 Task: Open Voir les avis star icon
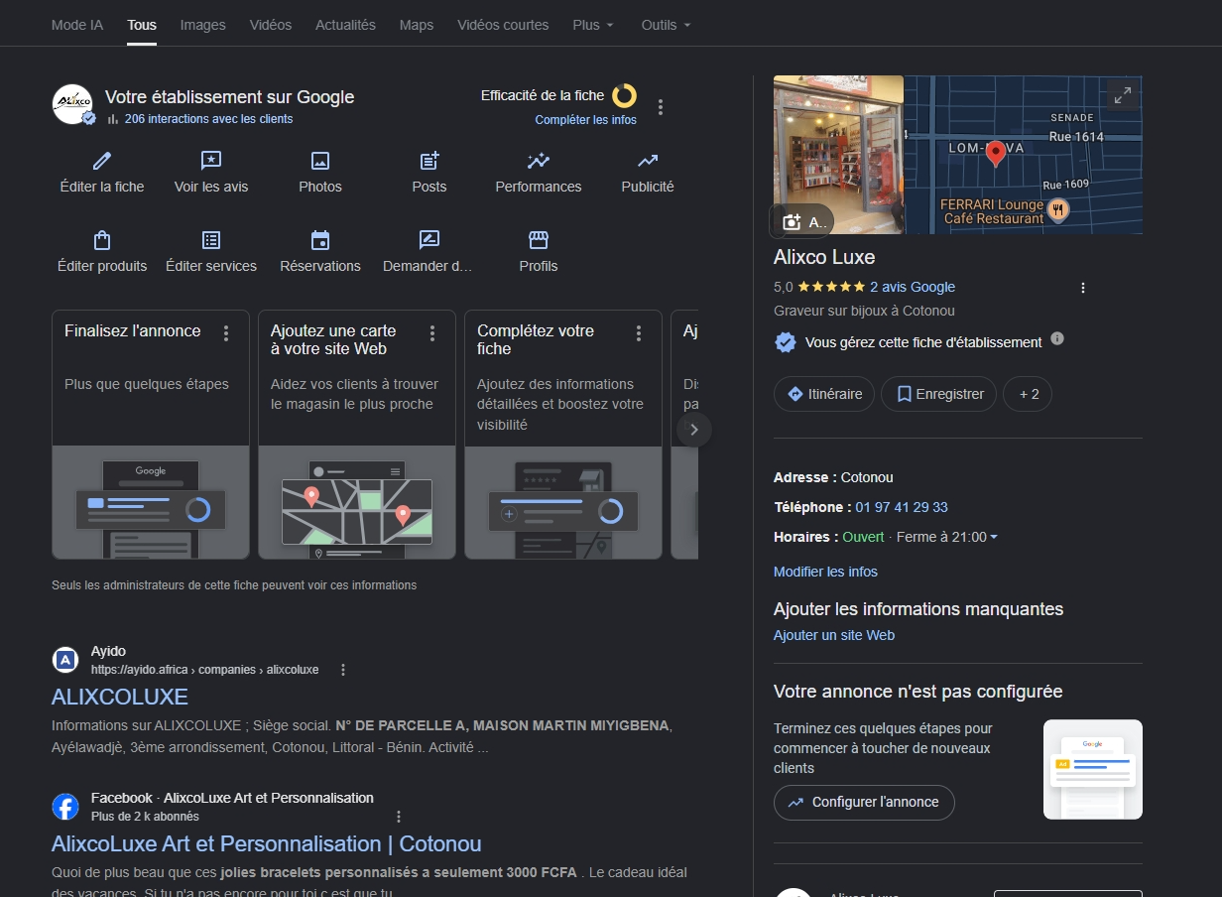point(211,161)
